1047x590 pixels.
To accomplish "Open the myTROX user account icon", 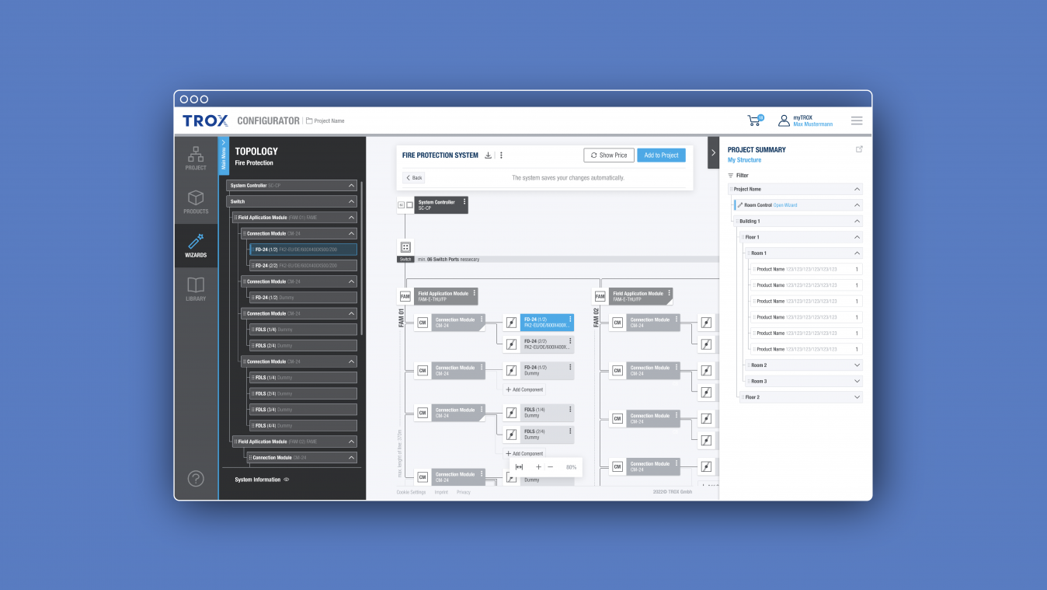I will click(784, 120).
